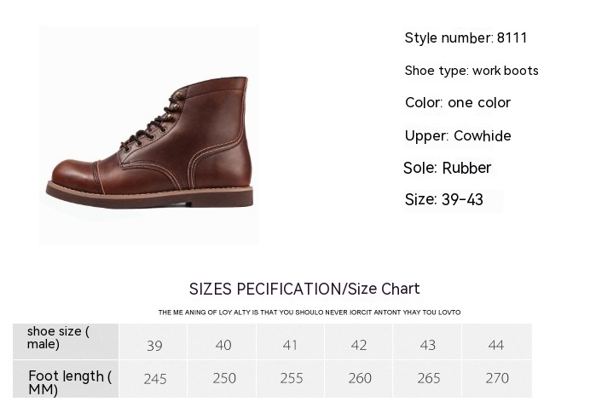Select the 'Size: 39-43' label

[443, 200]
